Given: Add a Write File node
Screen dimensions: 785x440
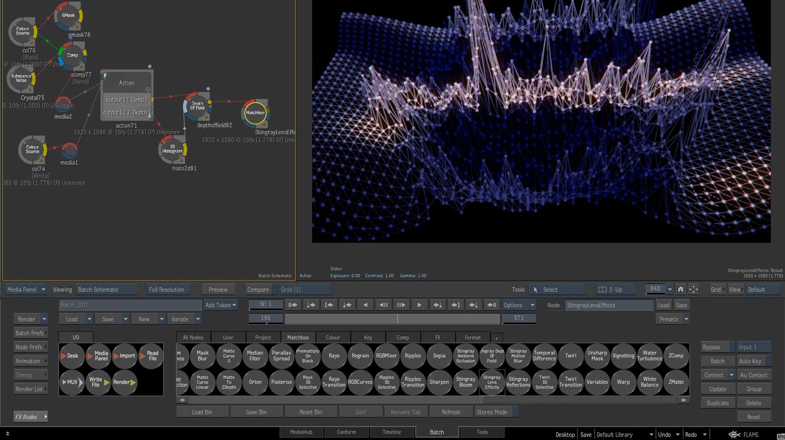Looking at the screenshot, I should coord(99,382).
